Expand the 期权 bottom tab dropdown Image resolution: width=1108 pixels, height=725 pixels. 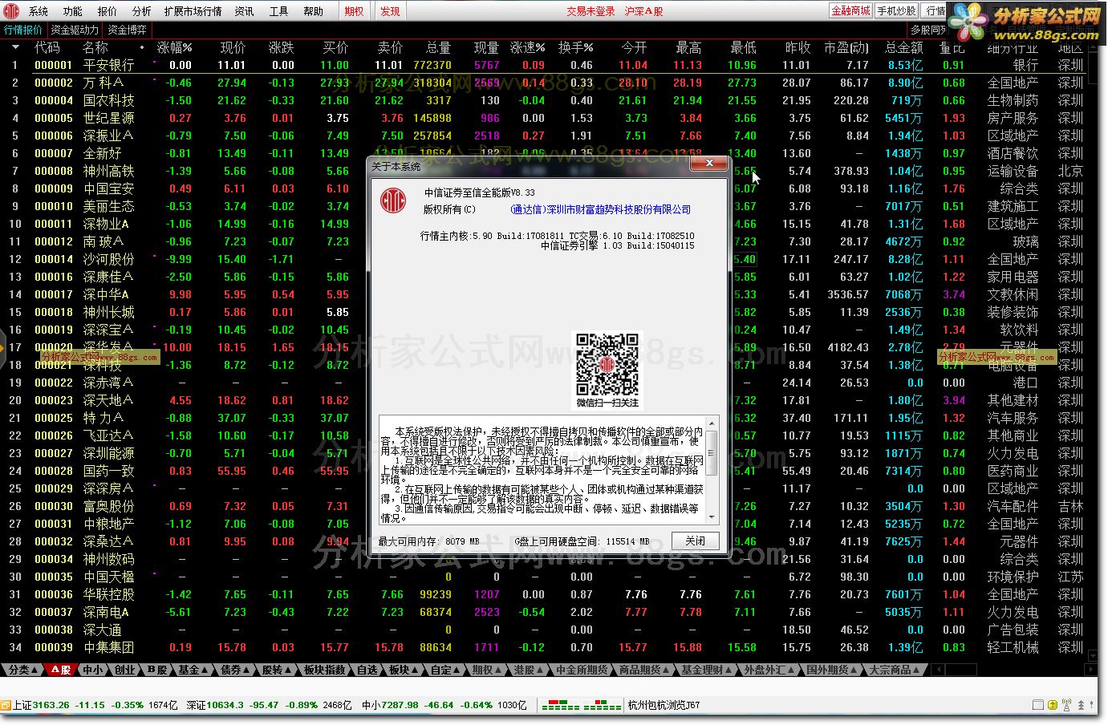tap(487, 670)
